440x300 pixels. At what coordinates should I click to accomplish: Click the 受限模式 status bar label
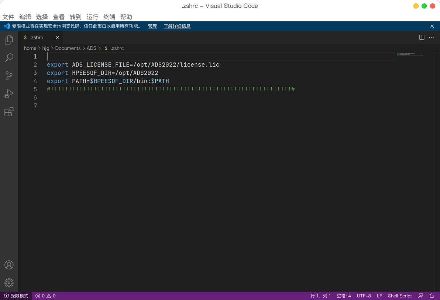click(19, 296)
